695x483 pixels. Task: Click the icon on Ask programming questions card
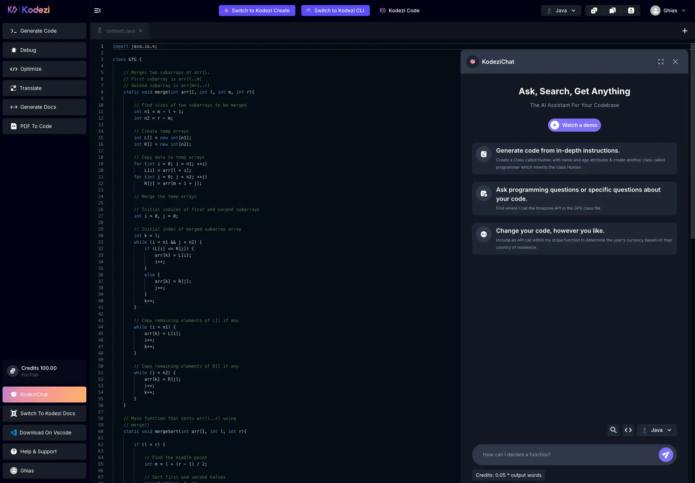[484, 193]
